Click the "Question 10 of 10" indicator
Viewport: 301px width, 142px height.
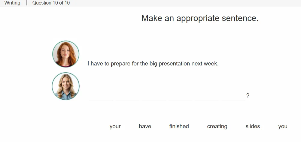pos(51,3)
